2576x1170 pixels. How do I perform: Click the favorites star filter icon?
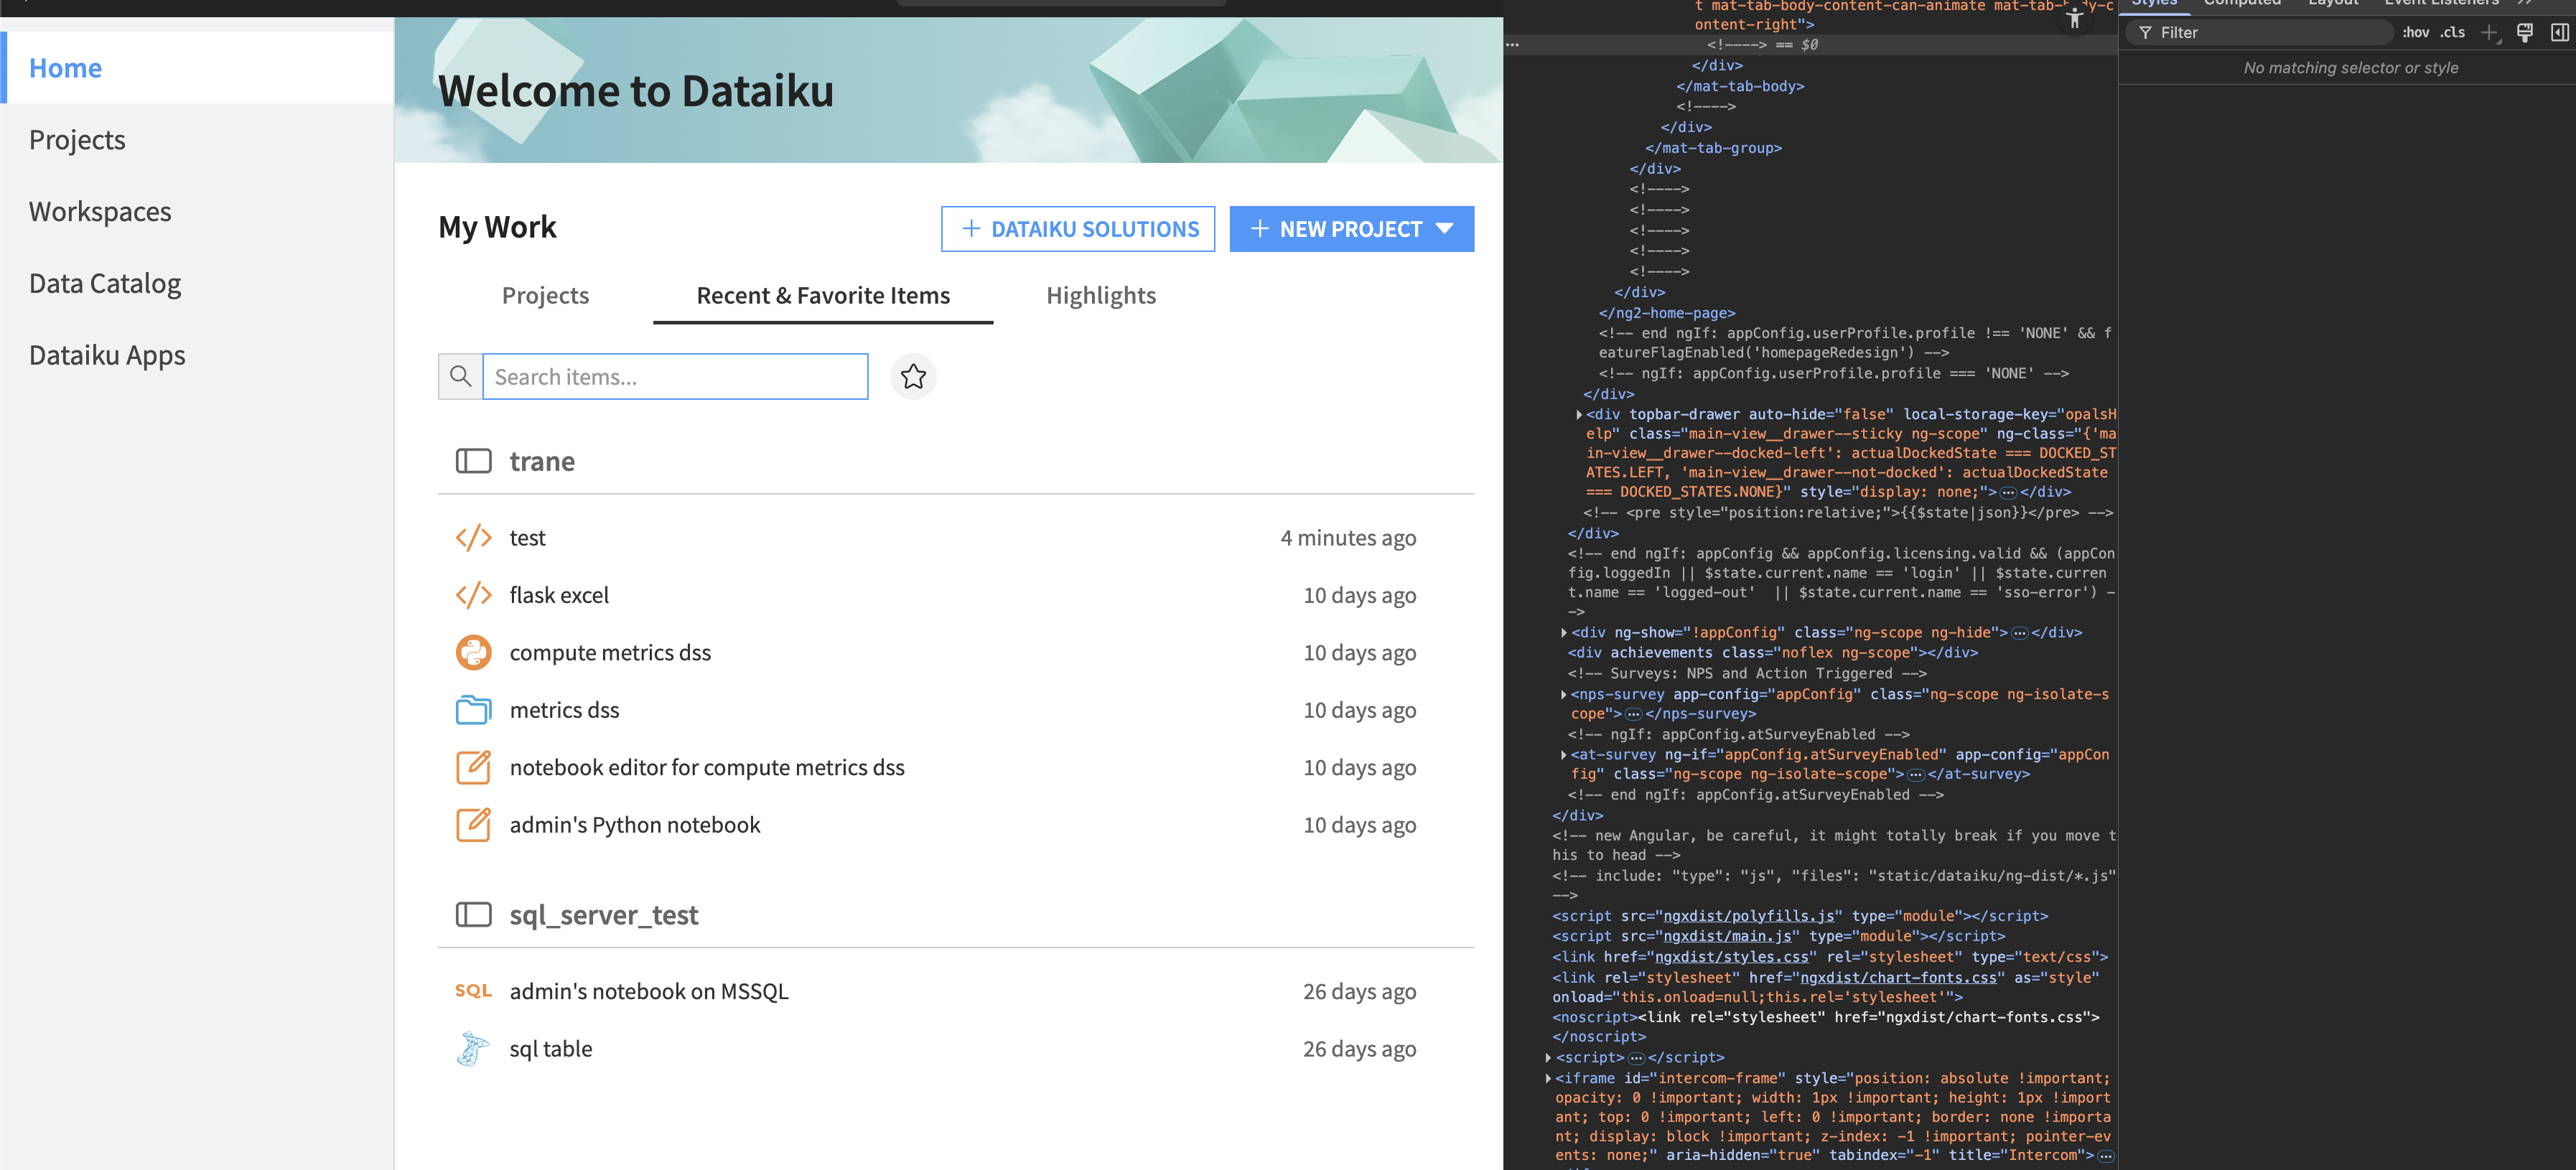pyautogui.click(x=912, y=377)
